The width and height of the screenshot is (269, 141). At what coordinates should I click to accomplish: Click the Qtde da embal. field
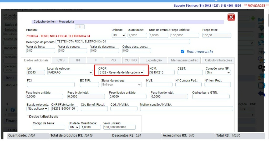point(159,35)
